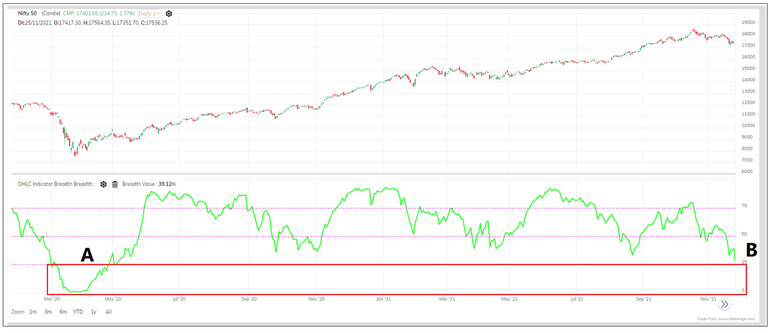770x333 pixels.
Task: Open Nifty 50 chart settings gear
Action: click(x=169, y=13)
